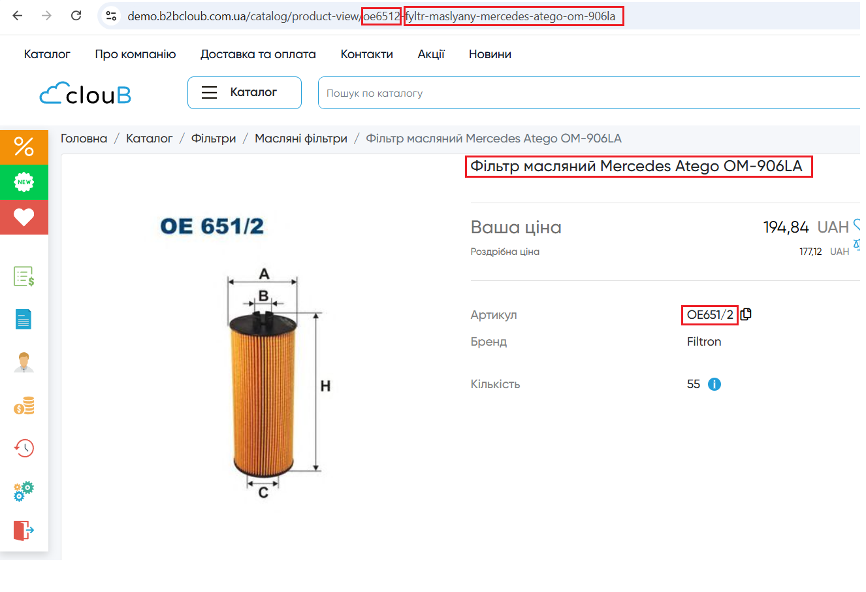Click the Масляні фільтри breadcrumb link
Image resolution: width=866 pixels, height=592 pixels.
point(301,139)
